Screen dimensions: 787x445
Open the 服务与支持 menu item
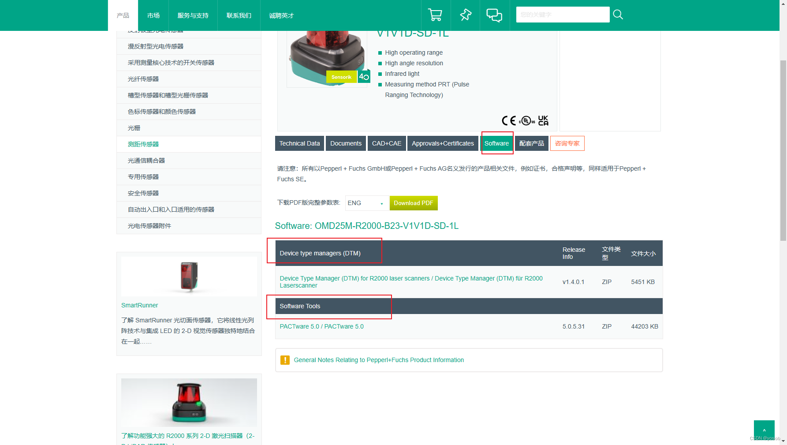pos(193,15)
